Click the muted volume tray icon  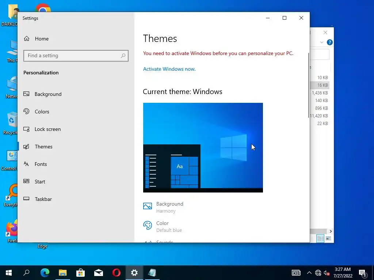[x=327, y=273]
